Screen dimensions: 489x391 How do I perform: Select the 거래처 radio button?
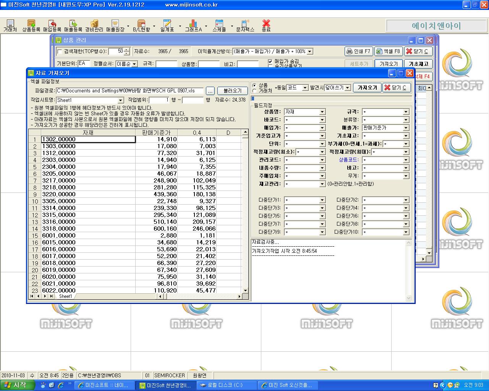(x=254, y=91)
